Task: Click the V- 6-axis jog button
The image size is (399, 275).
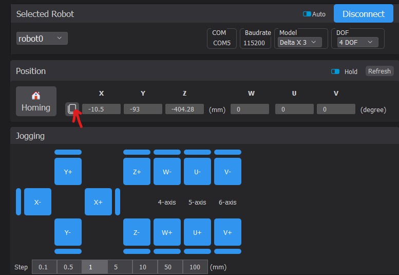Action: click(227, 172)
